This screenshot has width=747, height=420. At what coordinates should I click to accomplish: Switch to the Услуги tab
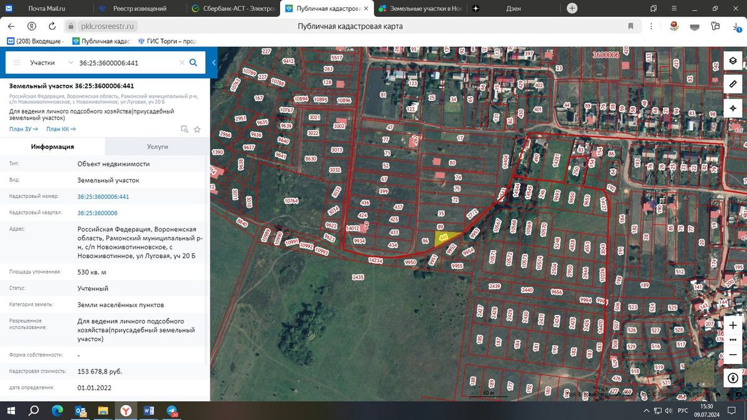(157, 146)
